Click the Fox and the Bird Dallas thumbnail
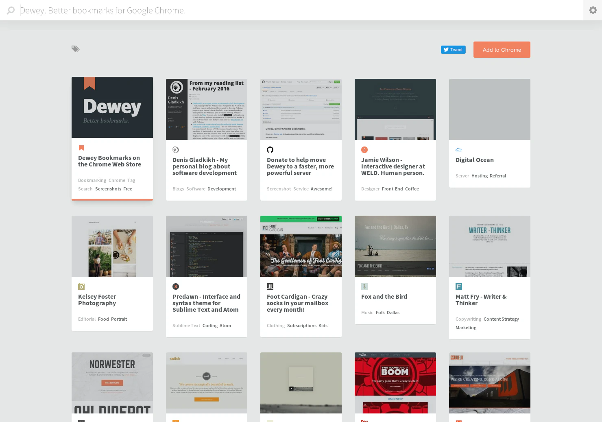This screenshot has height=422, width=602. pyautogui.click(x=395, y=246)
